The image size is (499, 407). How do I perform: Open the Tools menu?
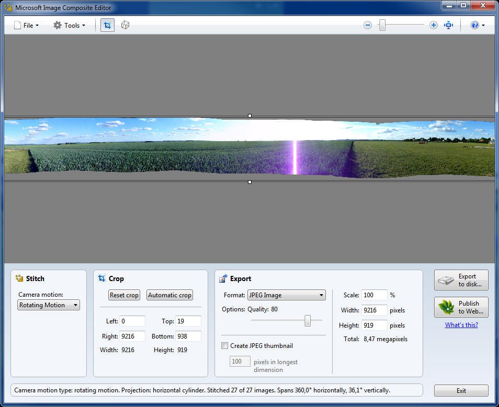point(69,25)
